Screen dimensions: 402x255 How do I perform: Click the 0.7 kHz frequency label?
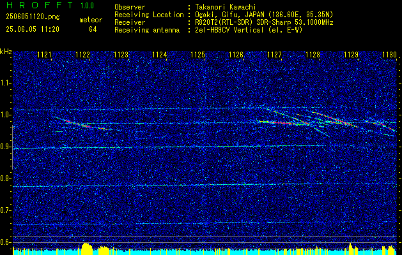tap(6, 210)
